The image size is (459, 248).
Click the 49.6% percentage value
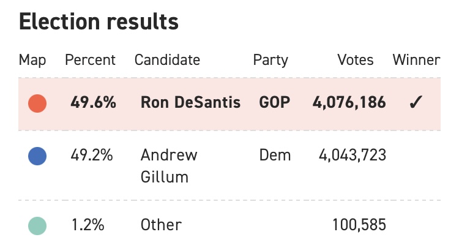tap(93, 102)
